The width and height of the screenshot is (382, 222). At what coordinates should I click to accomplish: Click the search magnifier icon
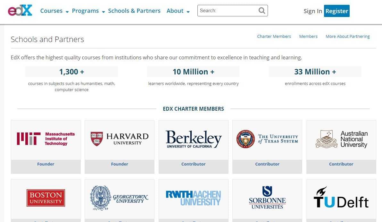point(262,11)
